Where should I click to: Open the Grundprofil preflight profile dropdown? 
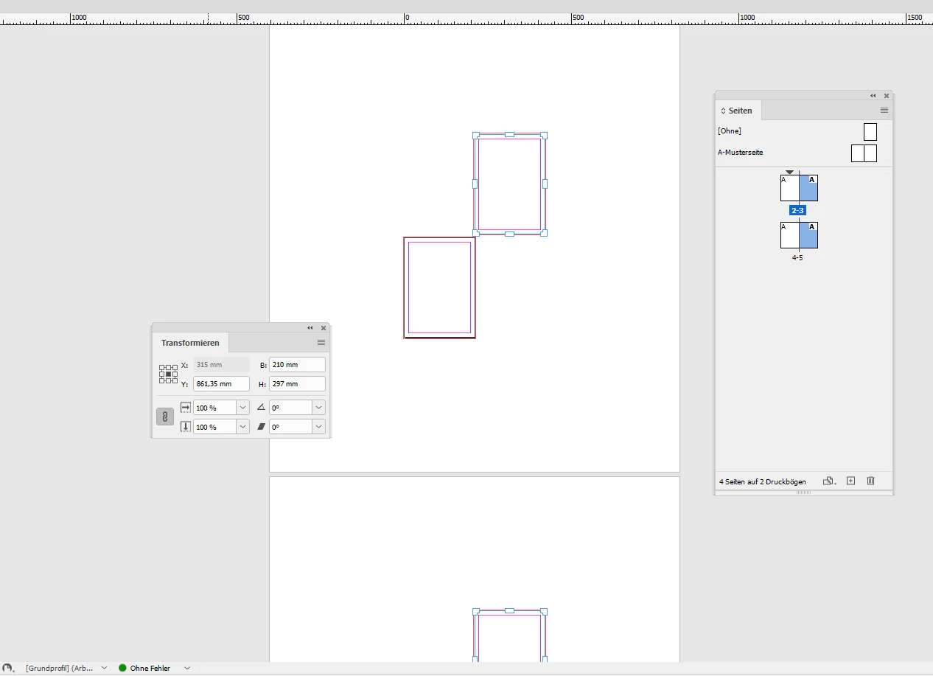click(x=104, y=668)
